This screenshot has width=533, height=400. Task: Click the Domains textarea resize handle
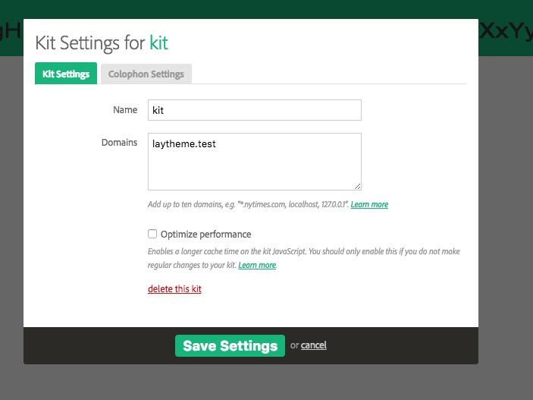[x=357, y=186]
